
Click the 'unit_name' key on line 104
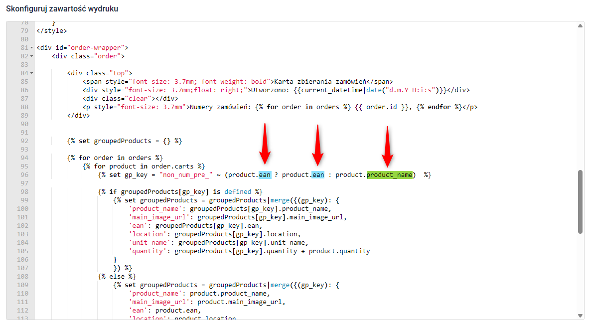[x=150, y=242]
